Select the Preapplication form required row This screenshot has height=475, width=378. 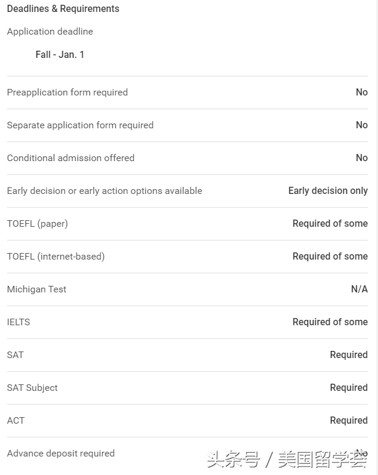(67, 92)
